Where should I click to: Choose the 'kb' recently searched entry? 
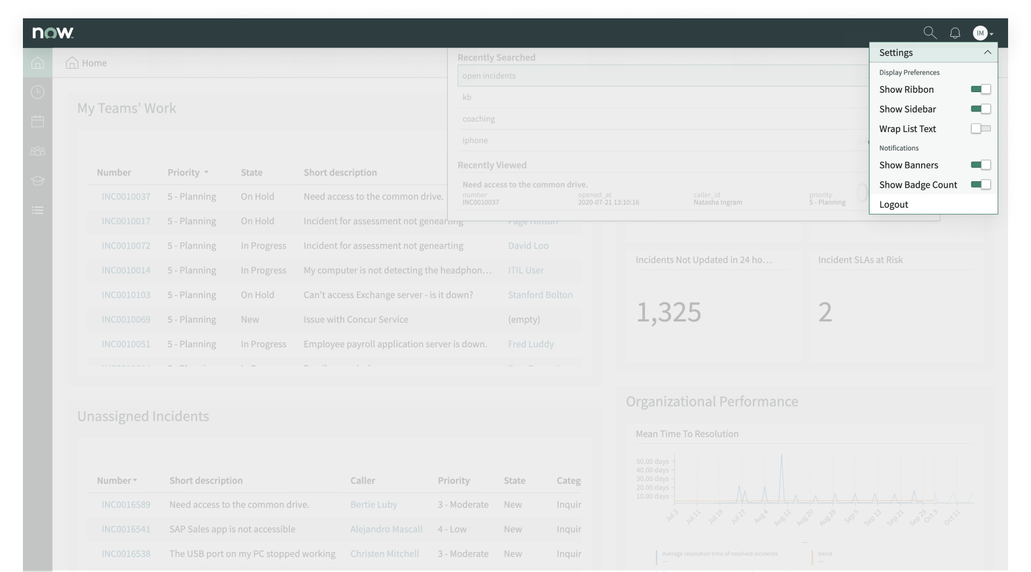(x=467, y=97)
